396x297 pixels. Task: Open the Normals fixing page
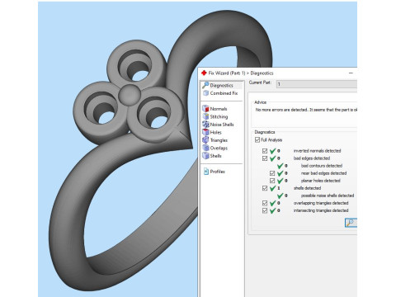tap(219, 109)
